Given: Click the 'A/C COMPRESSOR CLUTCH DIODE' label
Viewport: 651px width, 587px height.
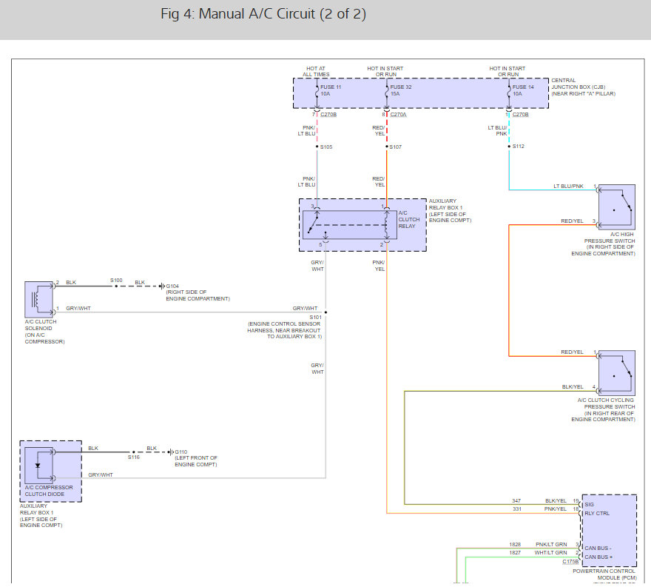Looking at the screenshot, I should [49, 491].
